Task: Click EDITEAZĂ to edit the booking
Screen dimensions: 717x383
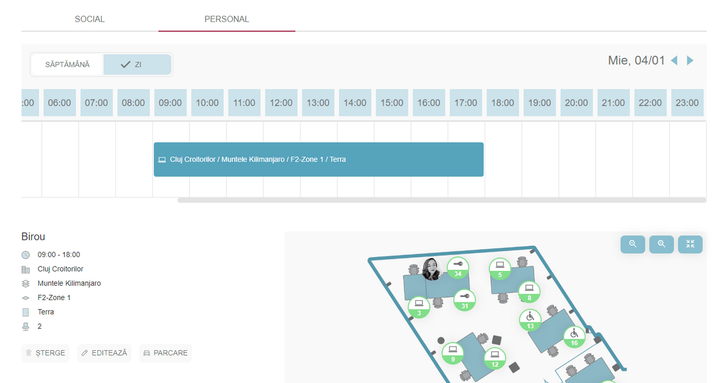Action: pyautogui.click(x=104, y=353)
